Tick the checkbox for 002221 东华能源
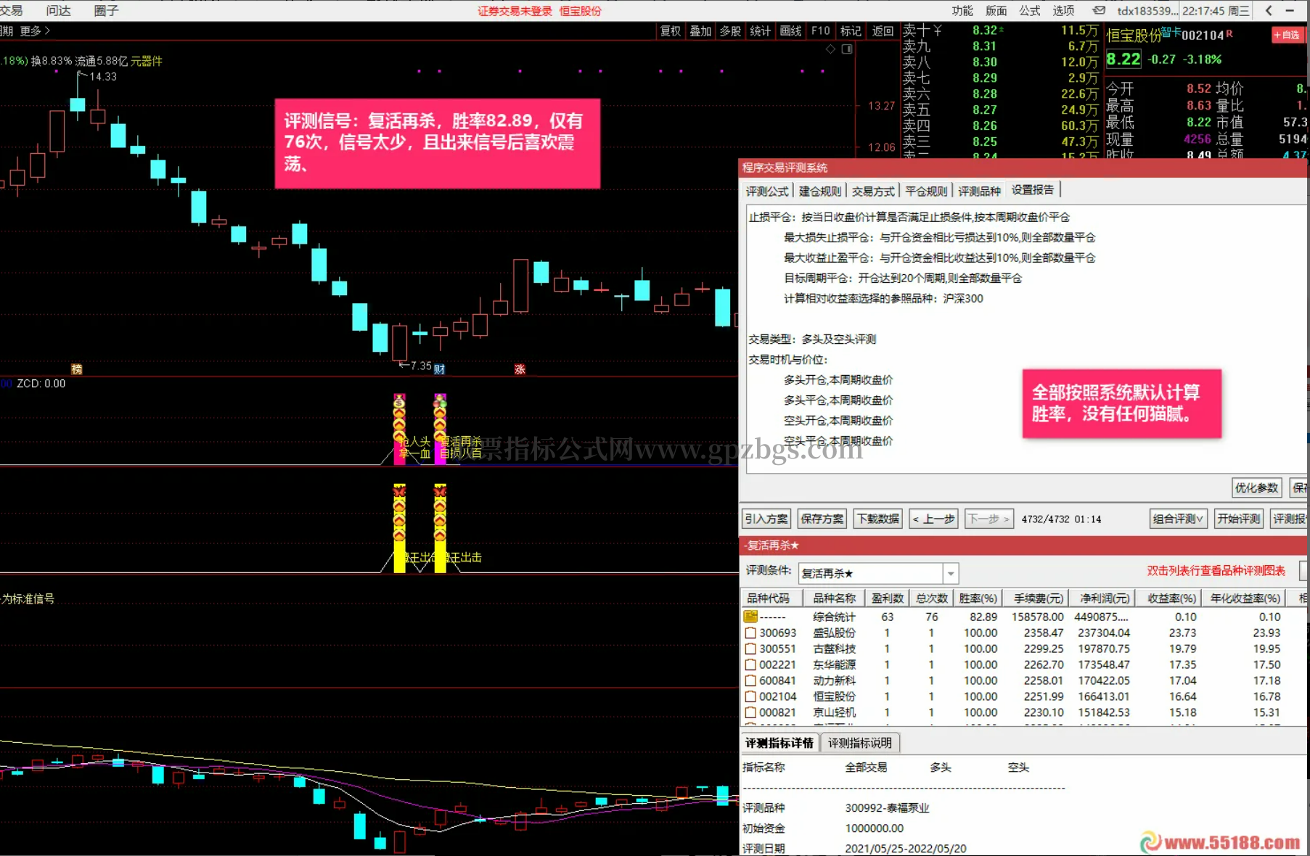1310x856 pixels. pyautogui.click(x=750, y=665)
